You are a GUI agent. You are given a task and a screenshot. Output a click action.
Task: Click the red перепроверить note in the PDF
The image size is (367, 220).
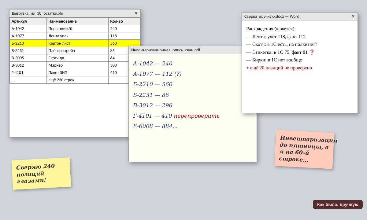pos(197,116)
